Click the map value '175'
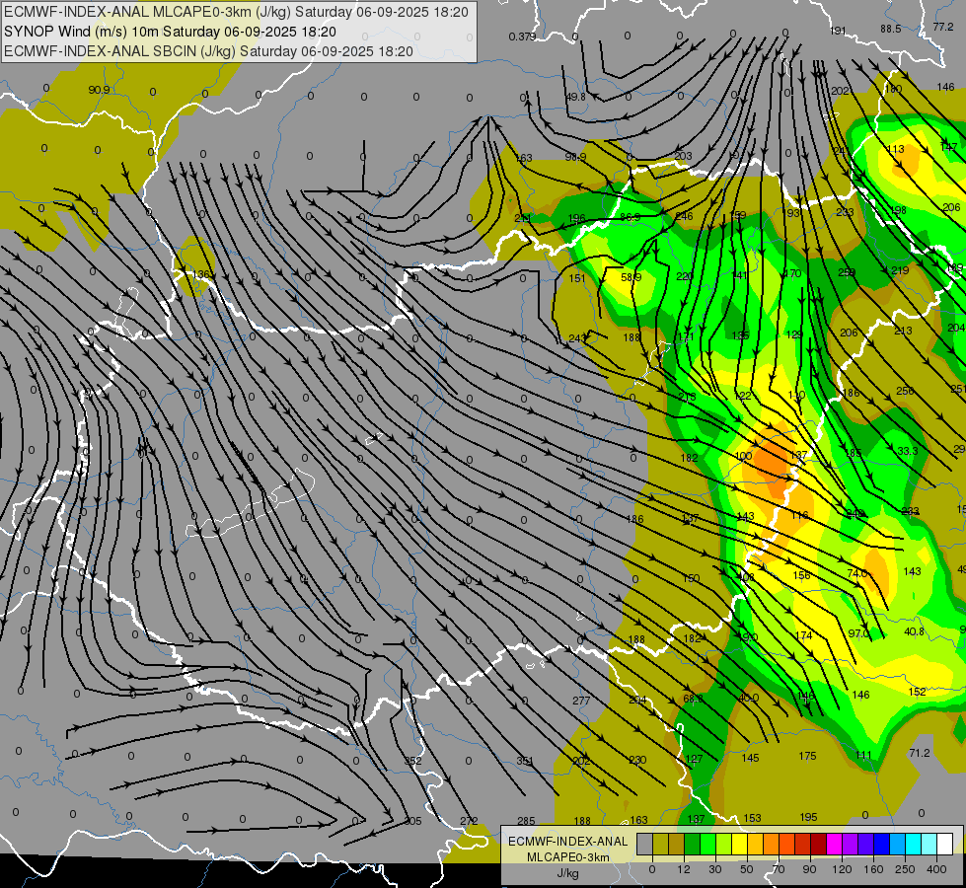 tap(807, 756)
